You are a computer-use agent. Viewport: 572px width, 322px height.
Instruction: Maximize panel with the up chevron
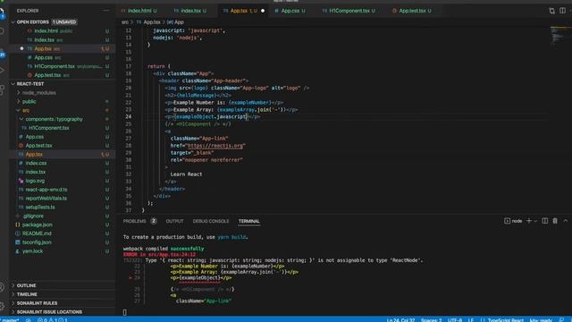coord(566,221)
